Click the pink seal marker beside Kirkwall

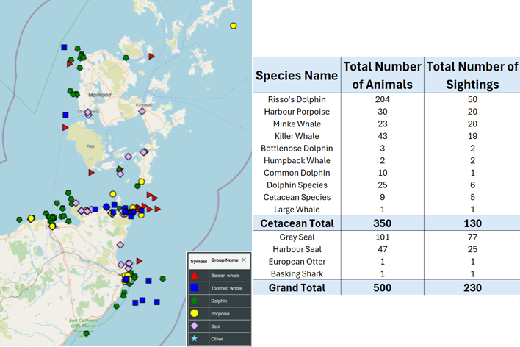142,112
